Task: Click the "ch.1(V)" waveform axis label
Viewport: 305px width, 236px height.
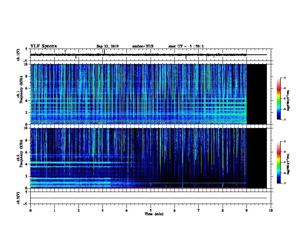Action: [x=18, y=55]
